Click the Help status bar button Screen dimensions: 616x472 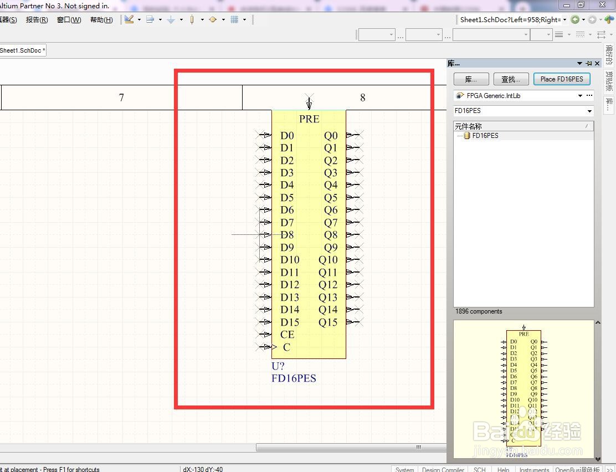tap(503, 469)
